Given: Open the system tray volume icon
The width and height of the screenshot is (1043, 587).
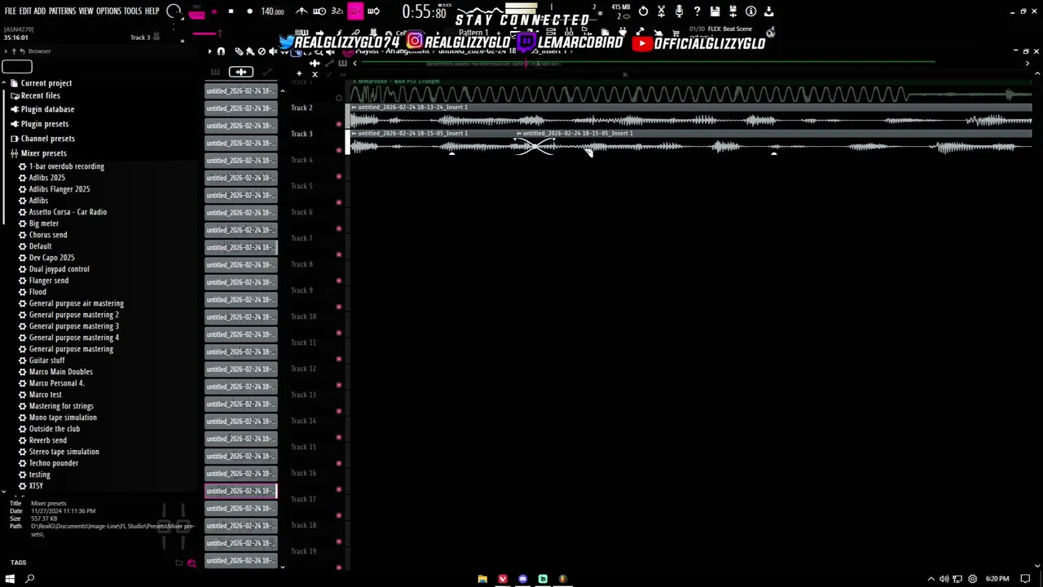Looking at the screenshot, I should point(944,579).
